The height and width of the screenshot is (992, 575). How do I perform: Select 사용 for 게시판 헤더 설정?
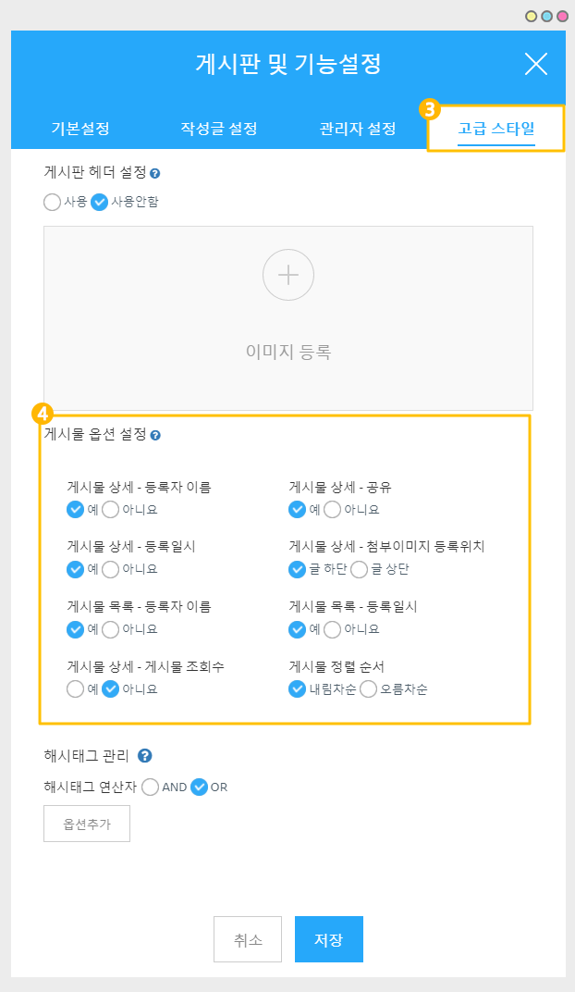[x=53, y=201]
